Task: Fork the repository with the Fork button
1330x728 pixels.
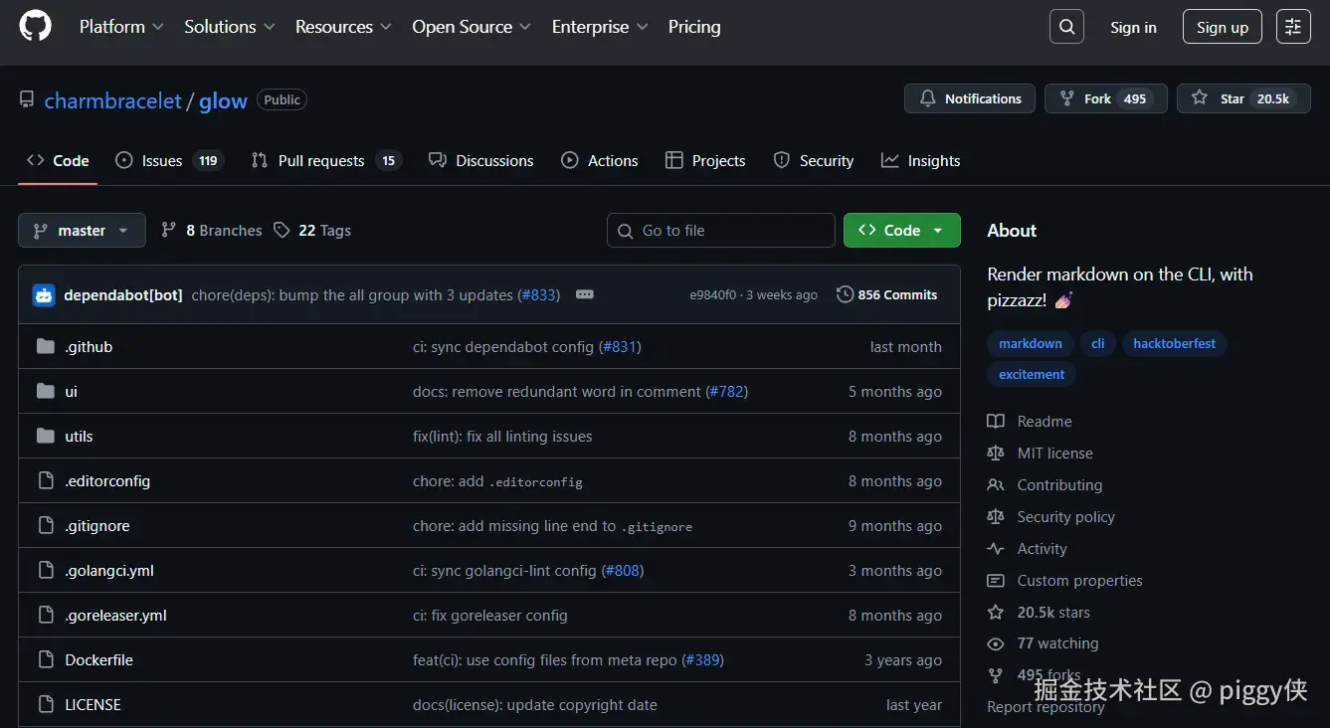Action: pos(1104,98)
